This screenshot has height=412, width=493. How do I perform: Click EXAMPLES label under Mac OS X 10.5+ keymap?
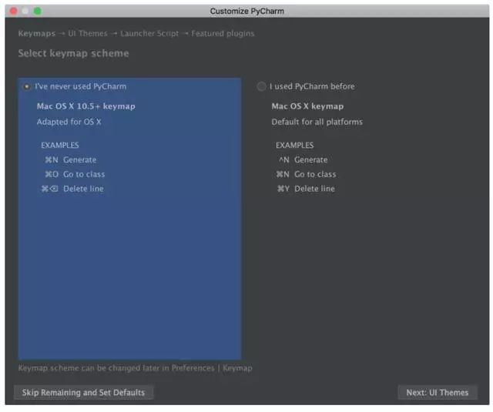[x=60, y=146]
